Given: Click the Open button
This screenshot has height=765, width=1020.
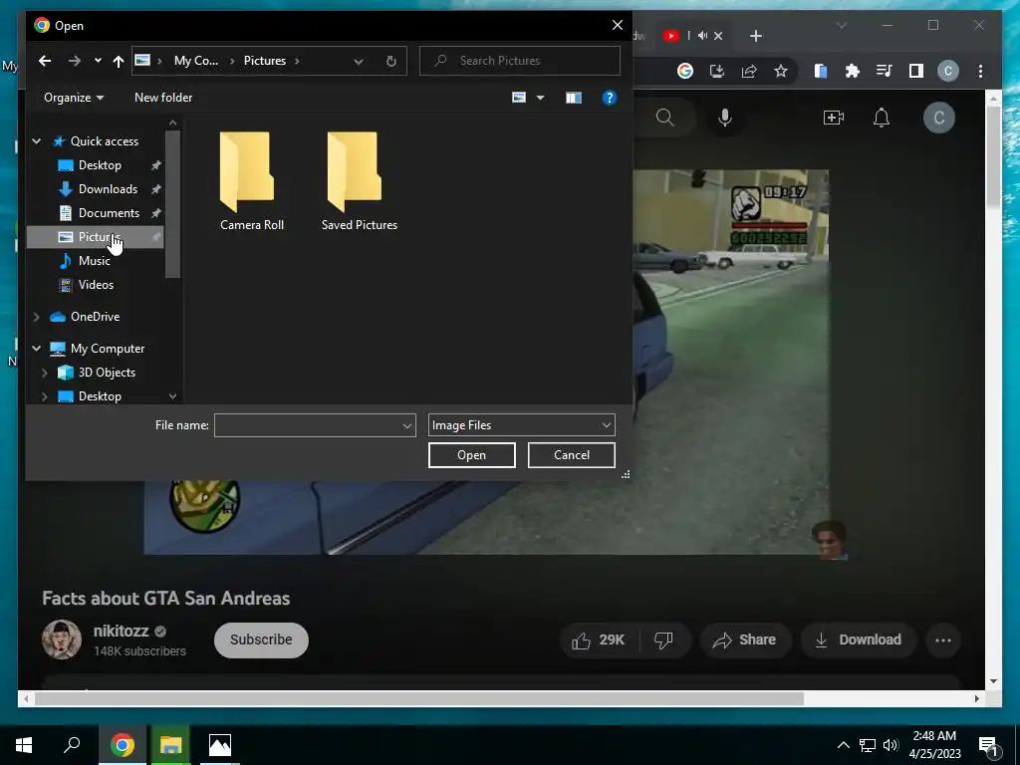Looking at the screenshot, I should tap(471, 455).
